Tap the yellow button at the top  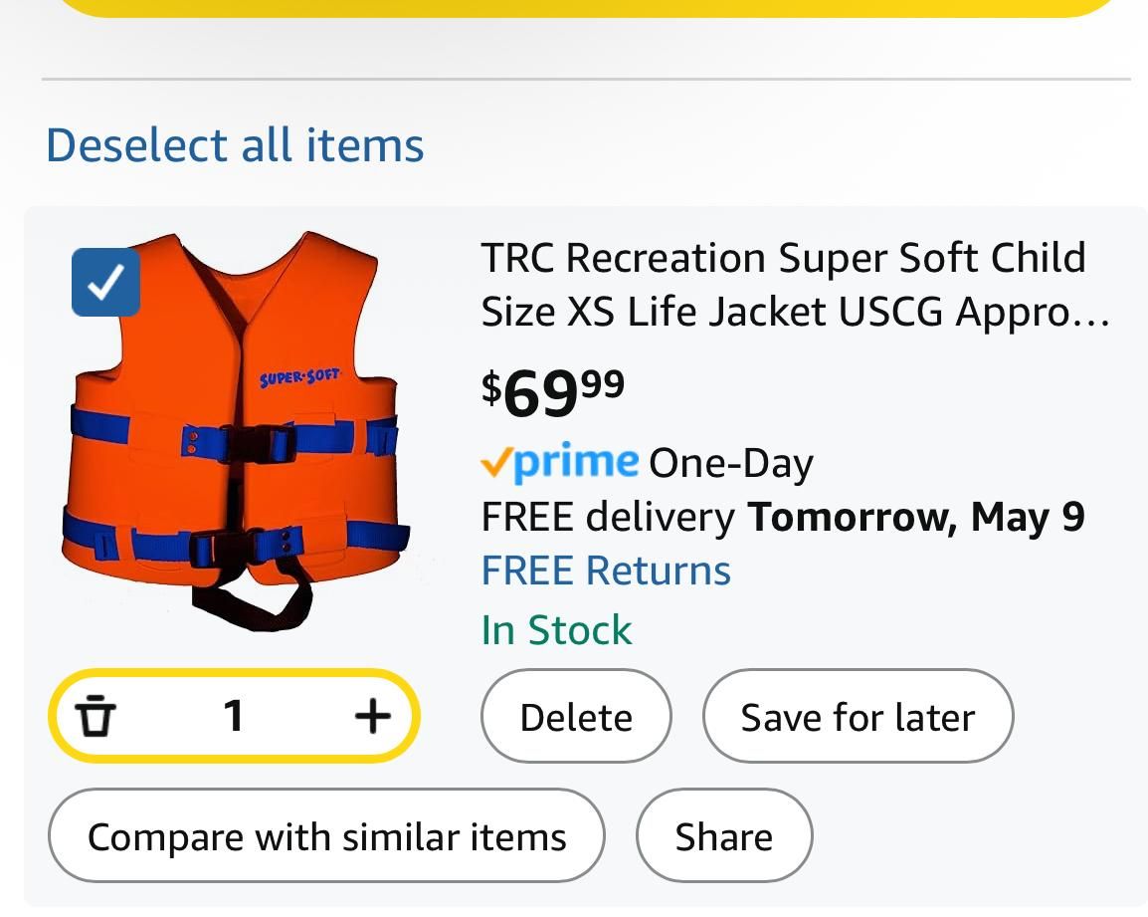[x=585, y=8]
